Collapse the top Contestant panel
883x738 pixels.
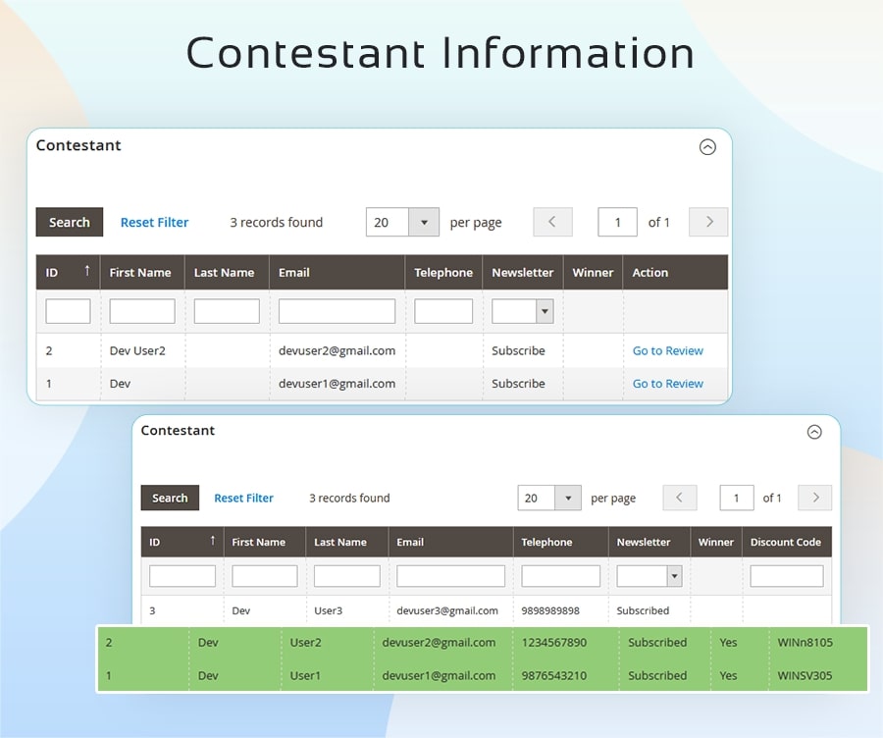[x=707, y=147]
